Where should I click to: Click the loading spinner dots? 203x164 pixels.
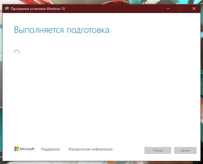(17, 51)
